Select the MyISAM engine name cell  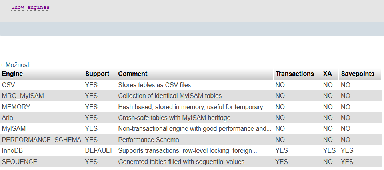pos(41,129)
